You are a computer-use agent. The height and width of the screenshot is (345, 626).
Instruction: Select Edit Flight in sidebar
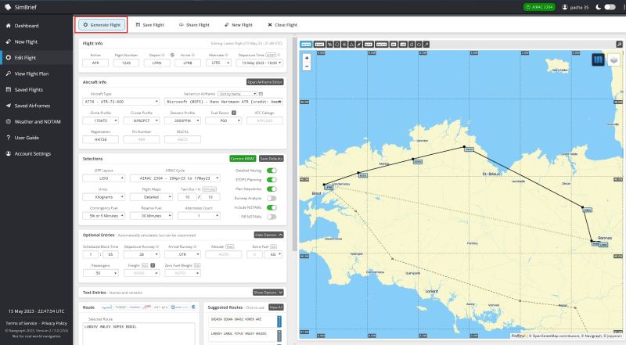coord(36,58)
